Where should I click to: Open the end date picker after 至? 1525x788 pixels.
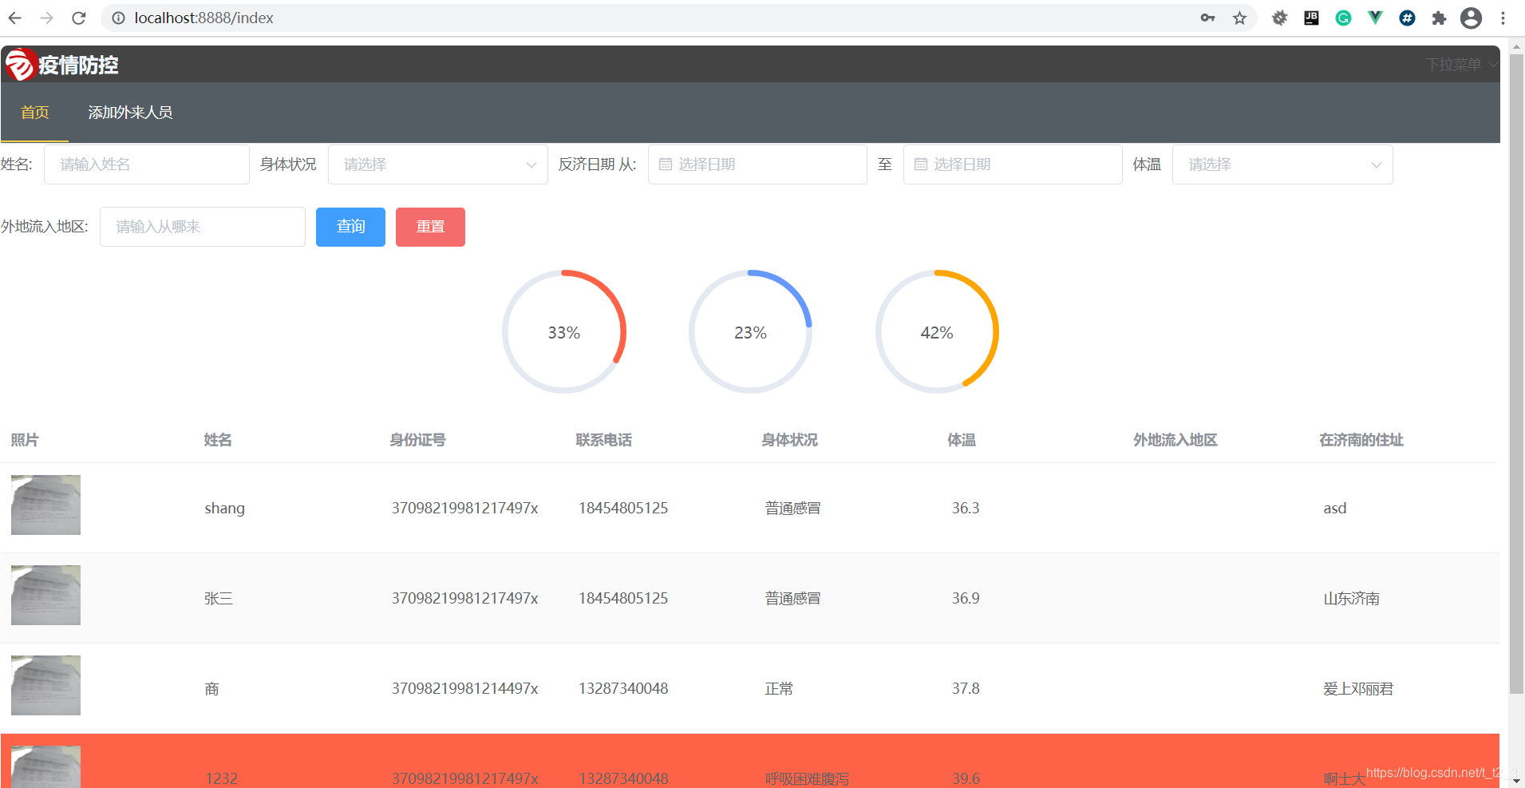pos(1013,164)
